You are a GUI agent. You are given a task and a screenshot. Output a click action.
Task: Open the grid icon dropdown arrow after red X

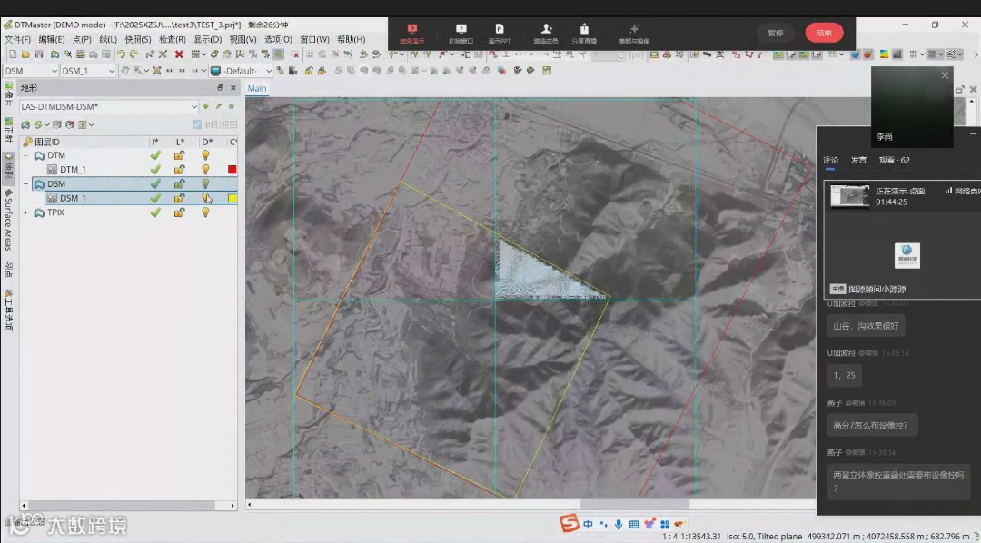point(204,54)
